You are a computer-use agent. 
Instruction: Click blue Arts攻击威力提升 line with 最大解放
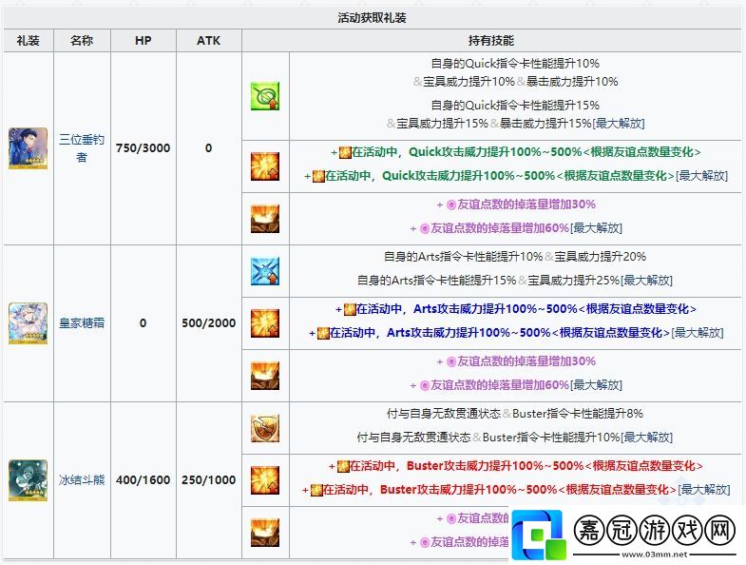pos(516,333)
